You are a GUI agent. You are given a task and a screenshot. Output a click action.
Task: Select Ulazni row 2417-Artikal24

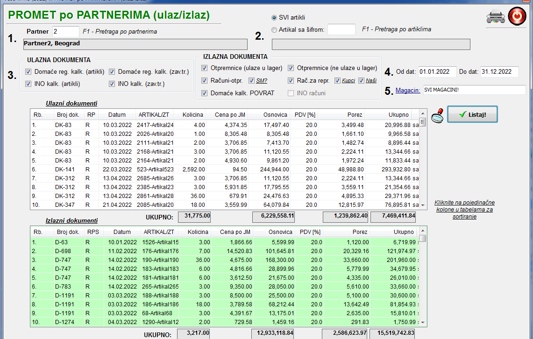225,125
